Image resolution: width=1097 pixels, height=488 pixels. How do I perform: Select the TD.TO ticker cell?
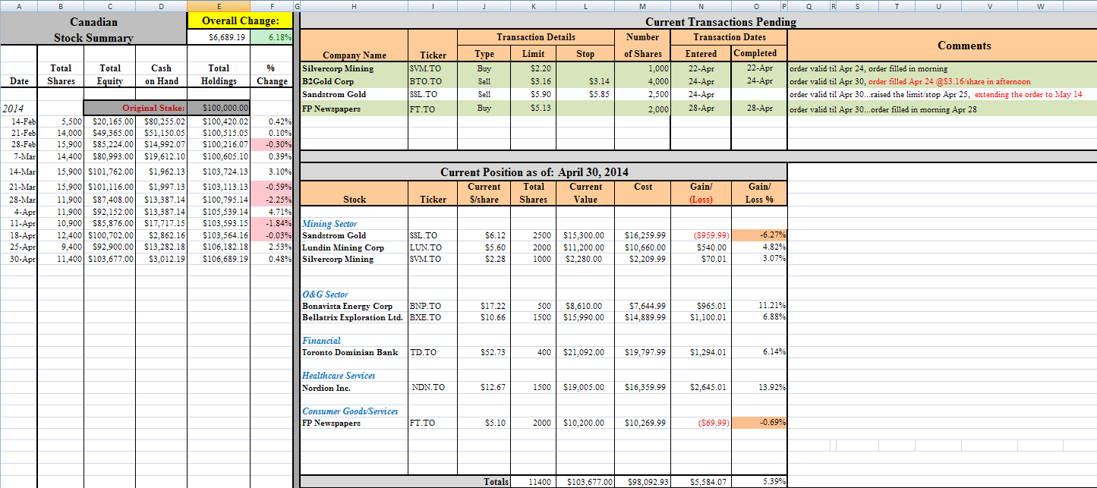tap(433, 352)
